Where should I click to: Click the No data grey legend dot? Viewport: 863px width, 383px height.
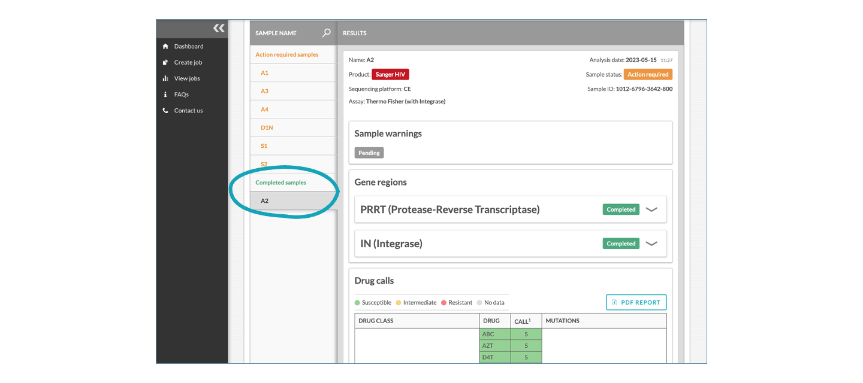click(479, 303)
